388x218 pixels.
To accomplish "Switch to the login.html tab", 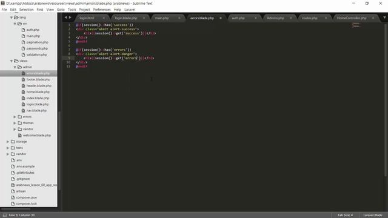I will pos(87,18).
